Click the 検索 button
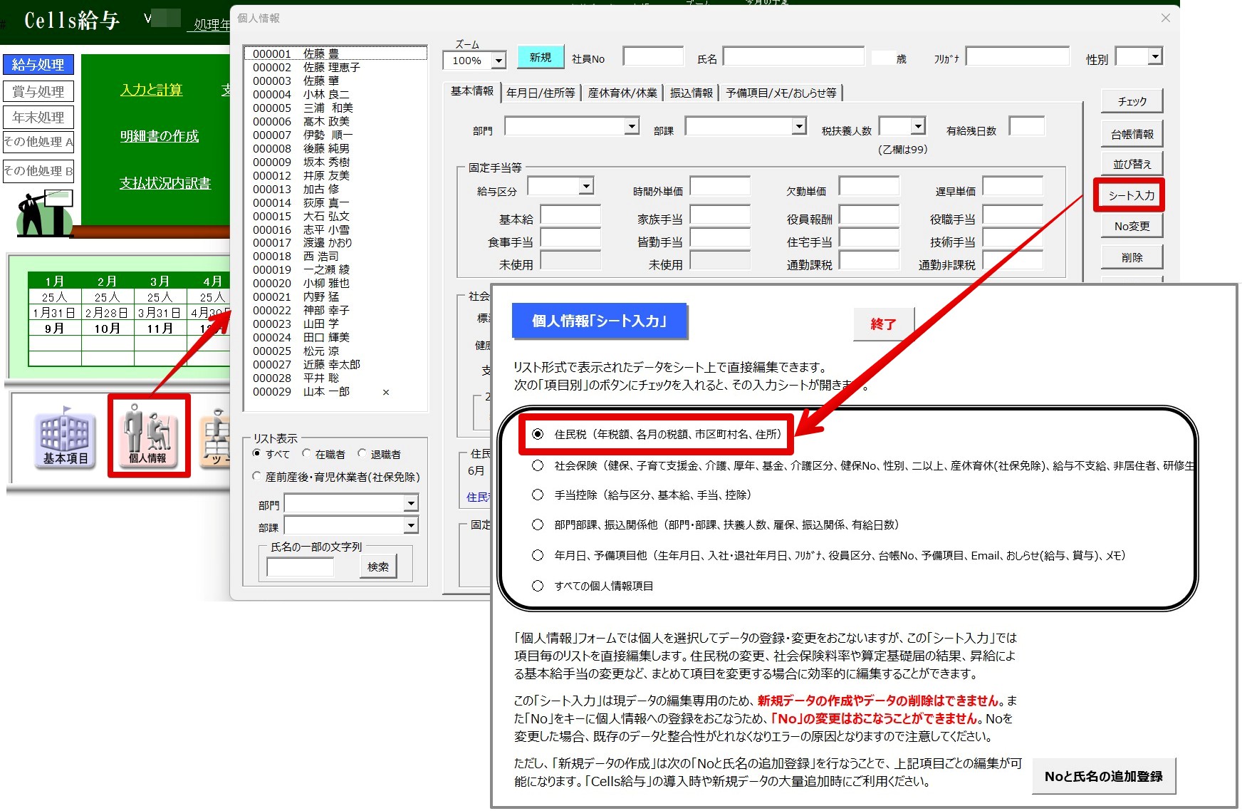Screen dimensions: 1242x811 click(x=377, y=567)
